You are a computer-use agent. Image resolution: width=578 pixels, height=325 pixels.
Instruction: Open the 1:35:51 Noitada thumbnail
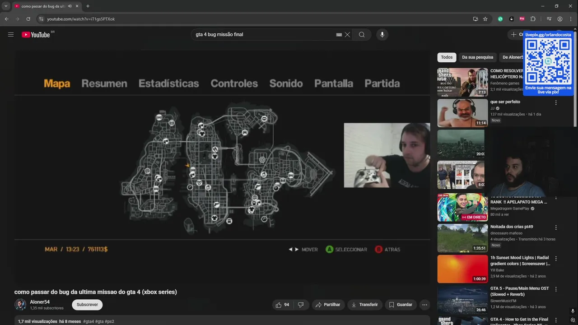(462, 238)
